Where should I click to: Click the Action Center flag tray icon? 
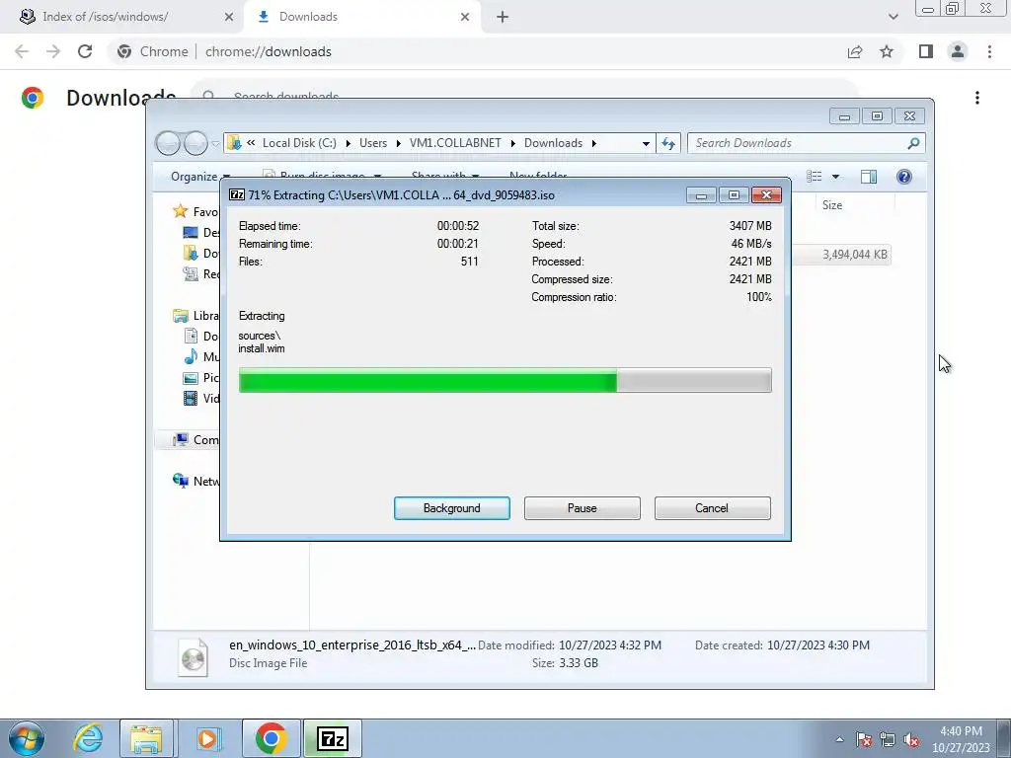tap(864, 739)
